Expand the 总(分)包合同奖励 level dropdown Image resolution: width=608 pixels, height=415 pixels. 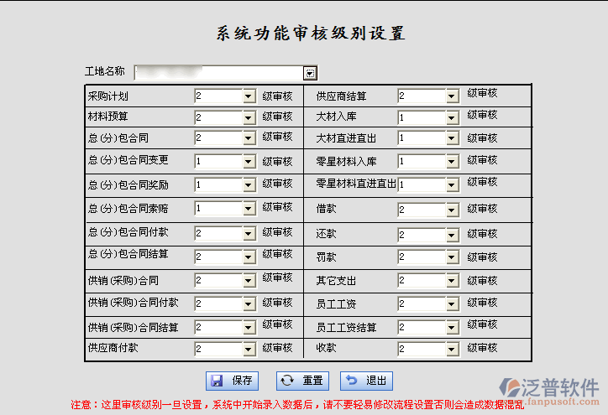(249, 185)
